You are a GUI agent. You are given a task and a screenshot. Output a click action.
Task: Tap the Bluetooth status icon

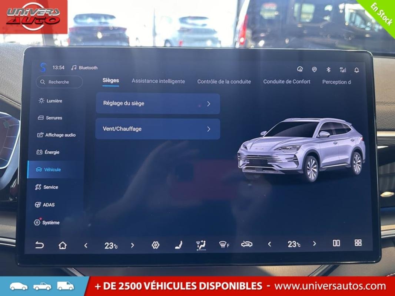tap(328, 70)
